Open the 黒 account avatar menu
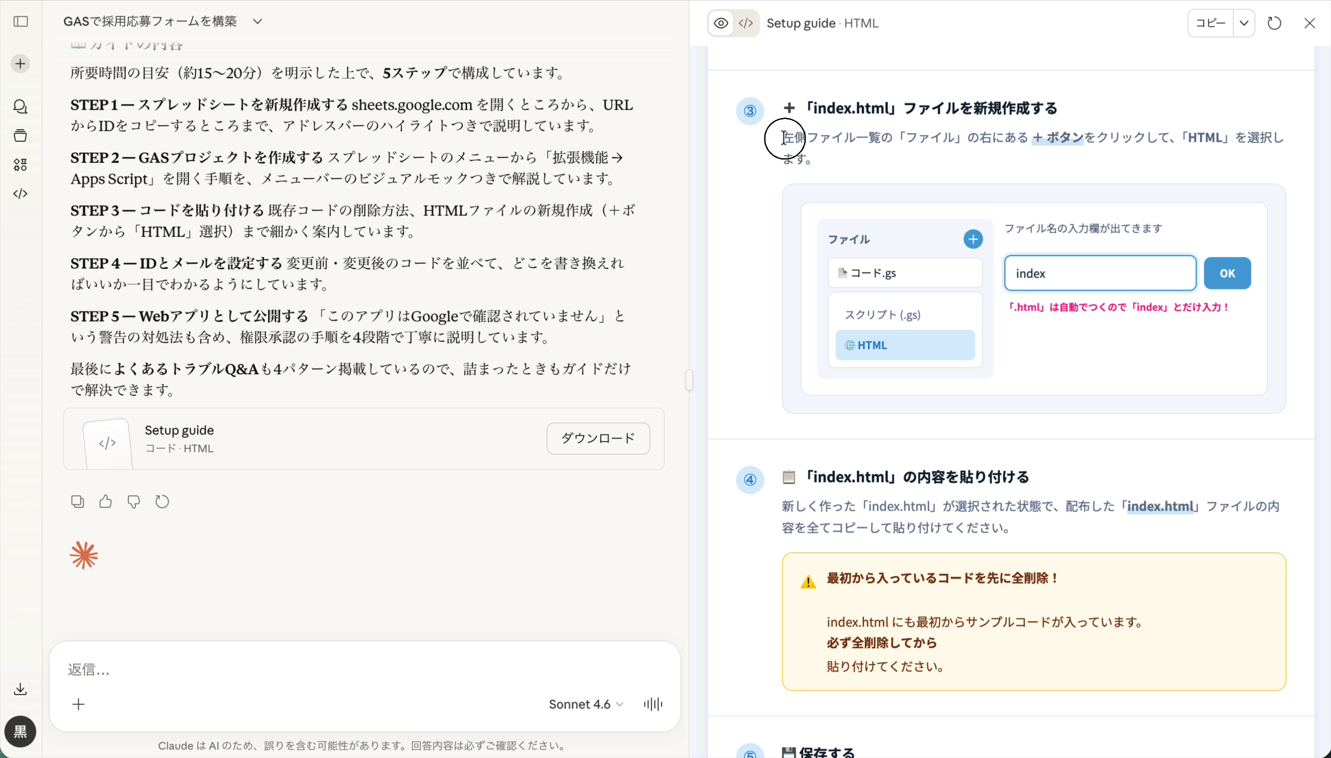 (20, 732)
